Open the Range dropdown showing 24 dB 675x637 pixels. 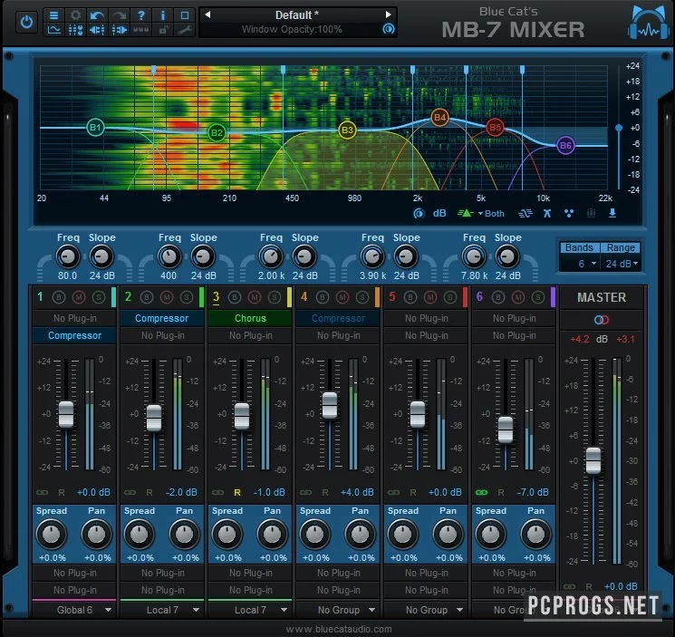click(x=621, y=264)
